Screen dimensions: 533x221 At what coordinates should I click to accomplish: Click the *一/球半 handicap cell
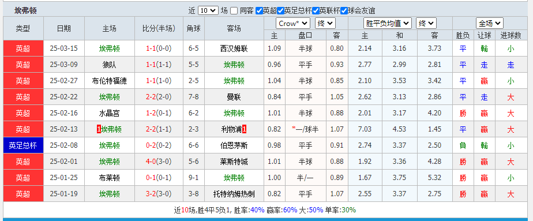click(305, 129)
